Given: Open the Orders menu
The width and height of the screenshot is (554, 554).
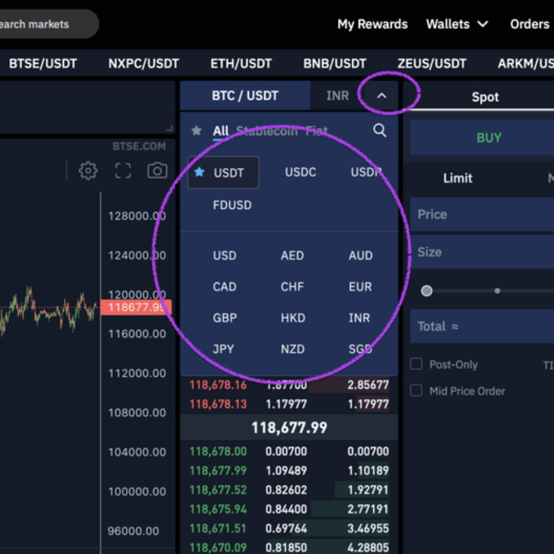Looking at the screenshot, I should [x=529, y=24].
